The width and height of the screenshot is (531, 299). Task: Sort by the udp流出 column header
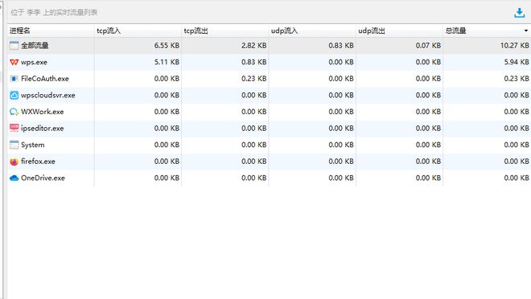click(399, 31)
